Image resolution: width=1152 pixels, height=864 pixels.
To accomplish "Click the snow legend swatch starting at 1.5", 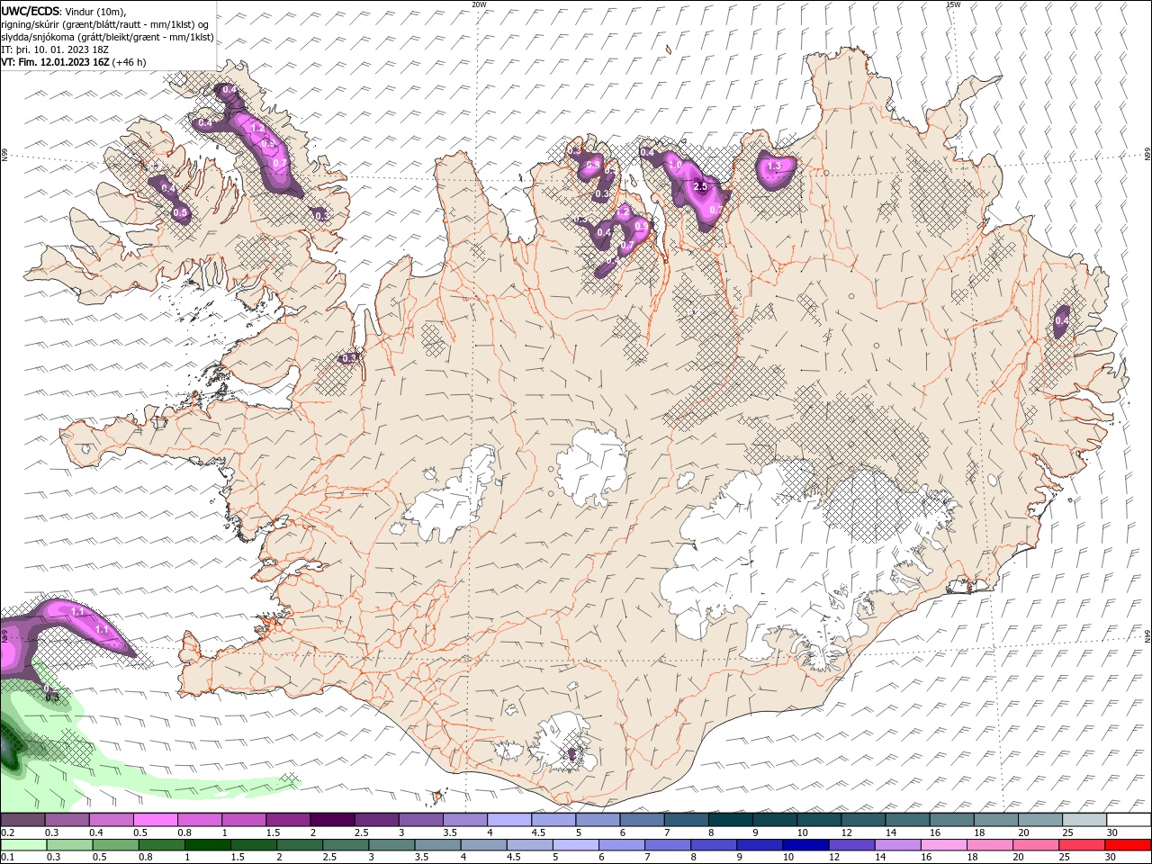I will [x=287, y=820].
